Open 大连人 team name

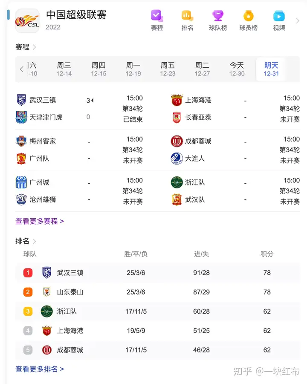point(195,159)
